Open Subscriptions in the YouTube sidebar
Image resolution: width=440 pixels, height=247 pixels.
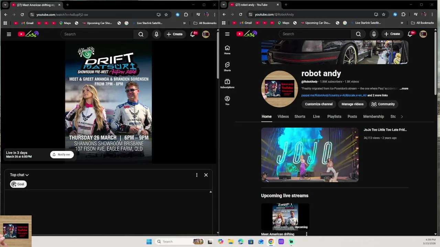(227, 83)
